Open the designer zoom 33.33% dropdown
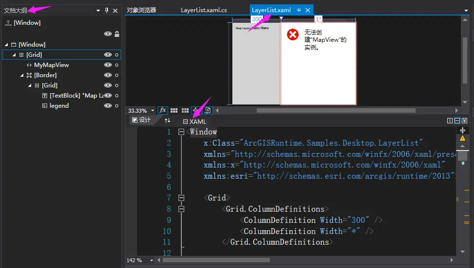Image resolution: width=474 pixels, height=268 pixels. [152, 111]
